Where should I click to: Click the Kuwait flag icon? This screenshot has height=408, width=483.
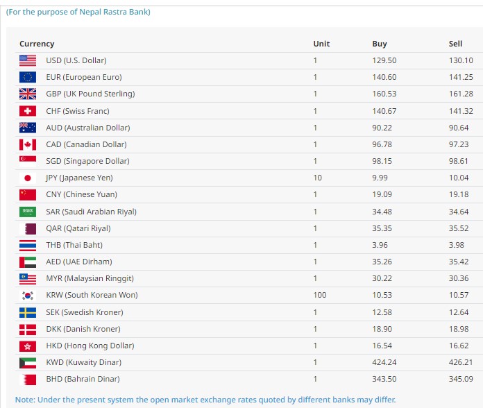(x=28, y=363)
